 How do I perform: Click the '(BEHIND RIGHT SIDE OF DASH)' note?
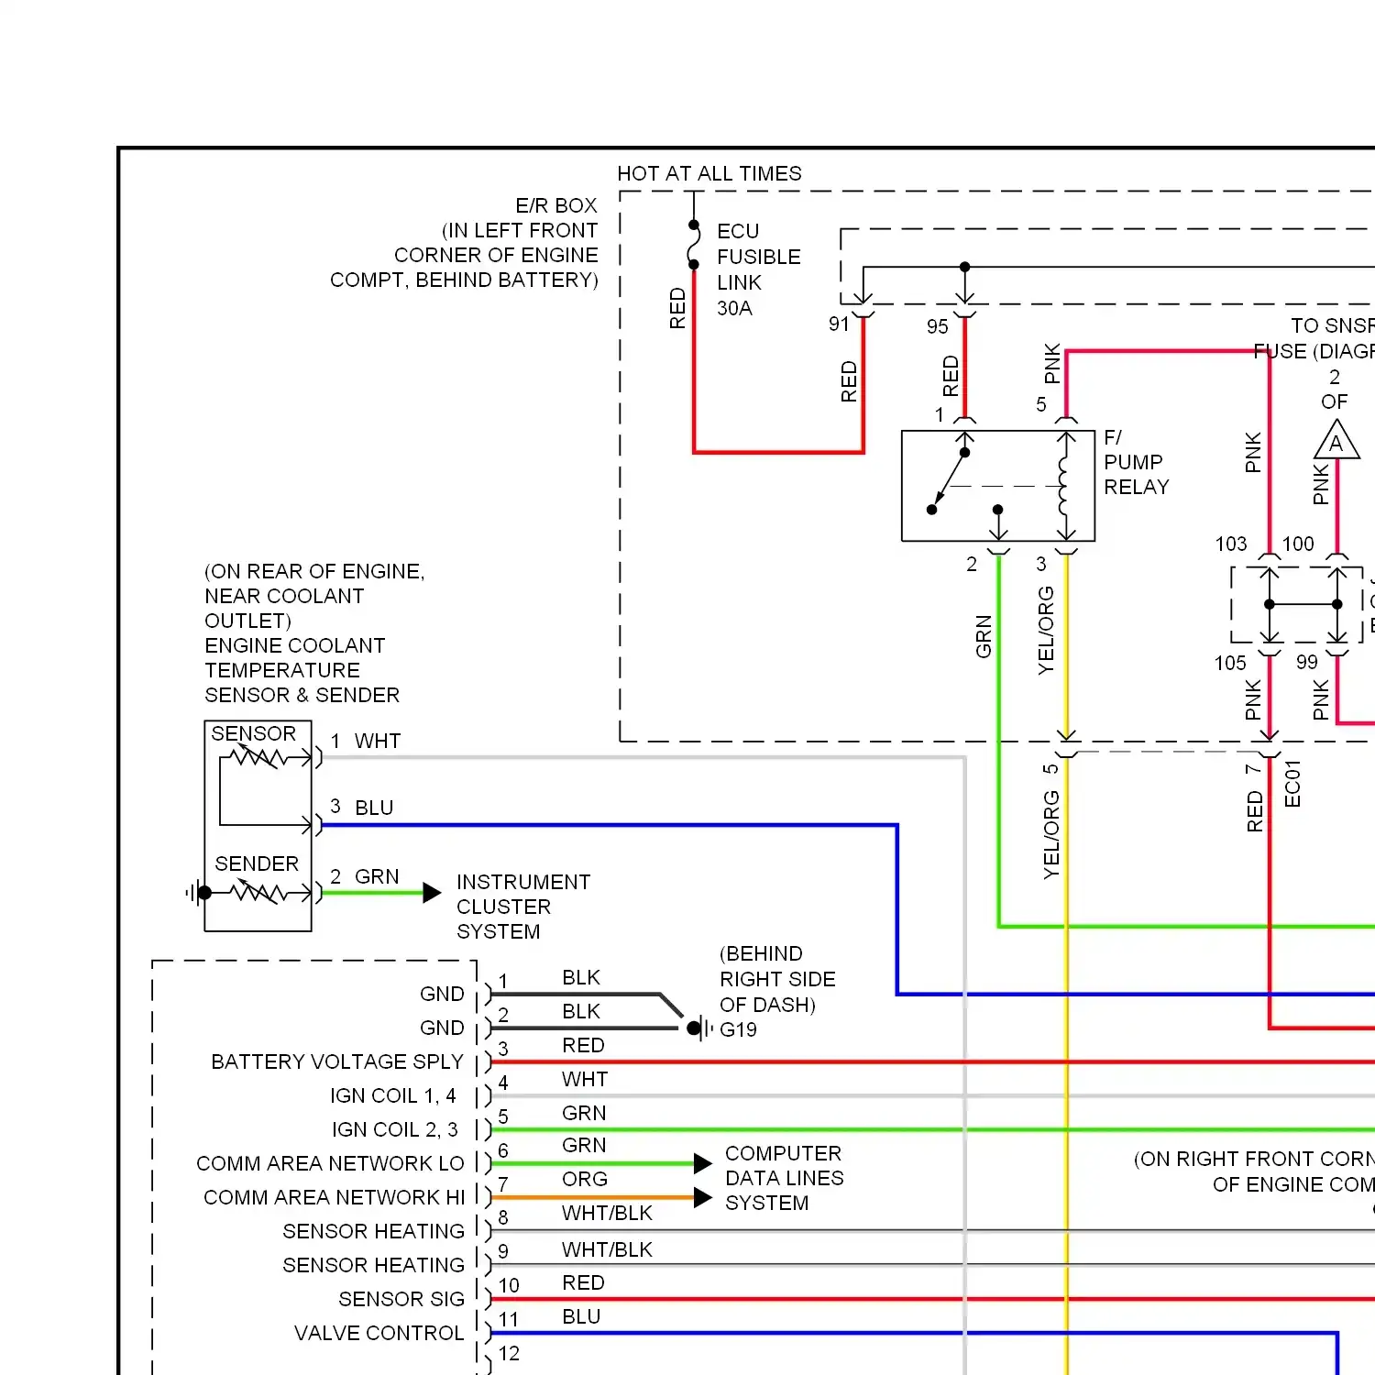[x=777, y=979]
